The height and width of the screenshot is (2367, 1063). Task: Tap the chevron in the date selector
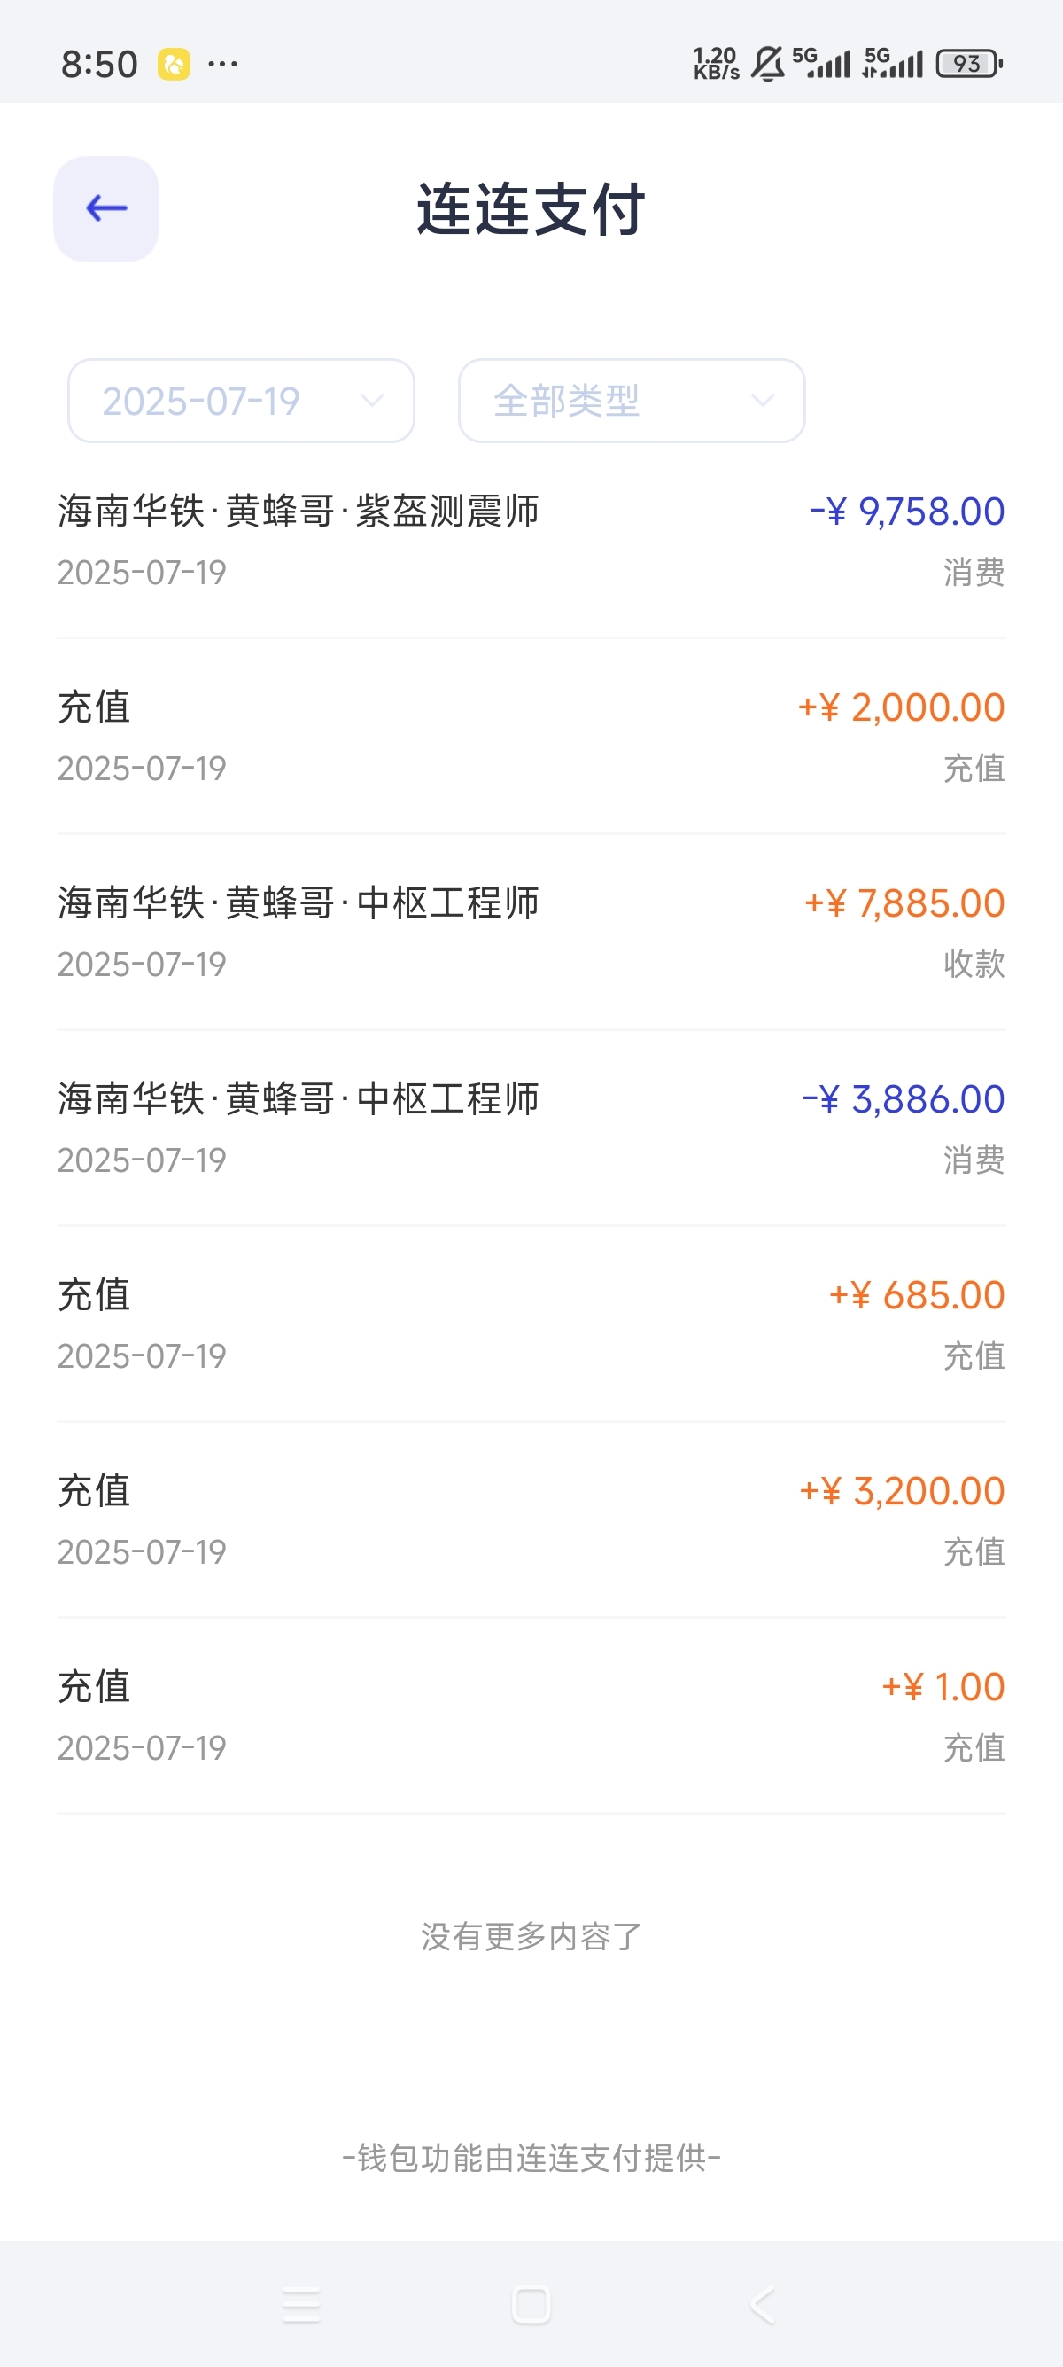[372, 401]
